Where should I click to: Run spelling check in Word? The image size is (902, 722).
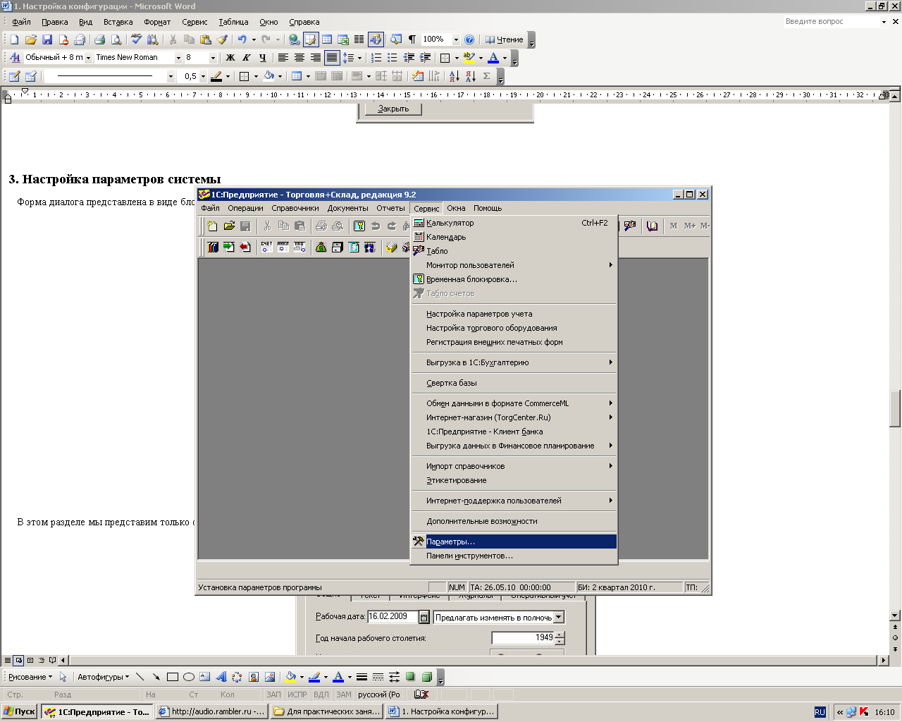pos(137,39)
